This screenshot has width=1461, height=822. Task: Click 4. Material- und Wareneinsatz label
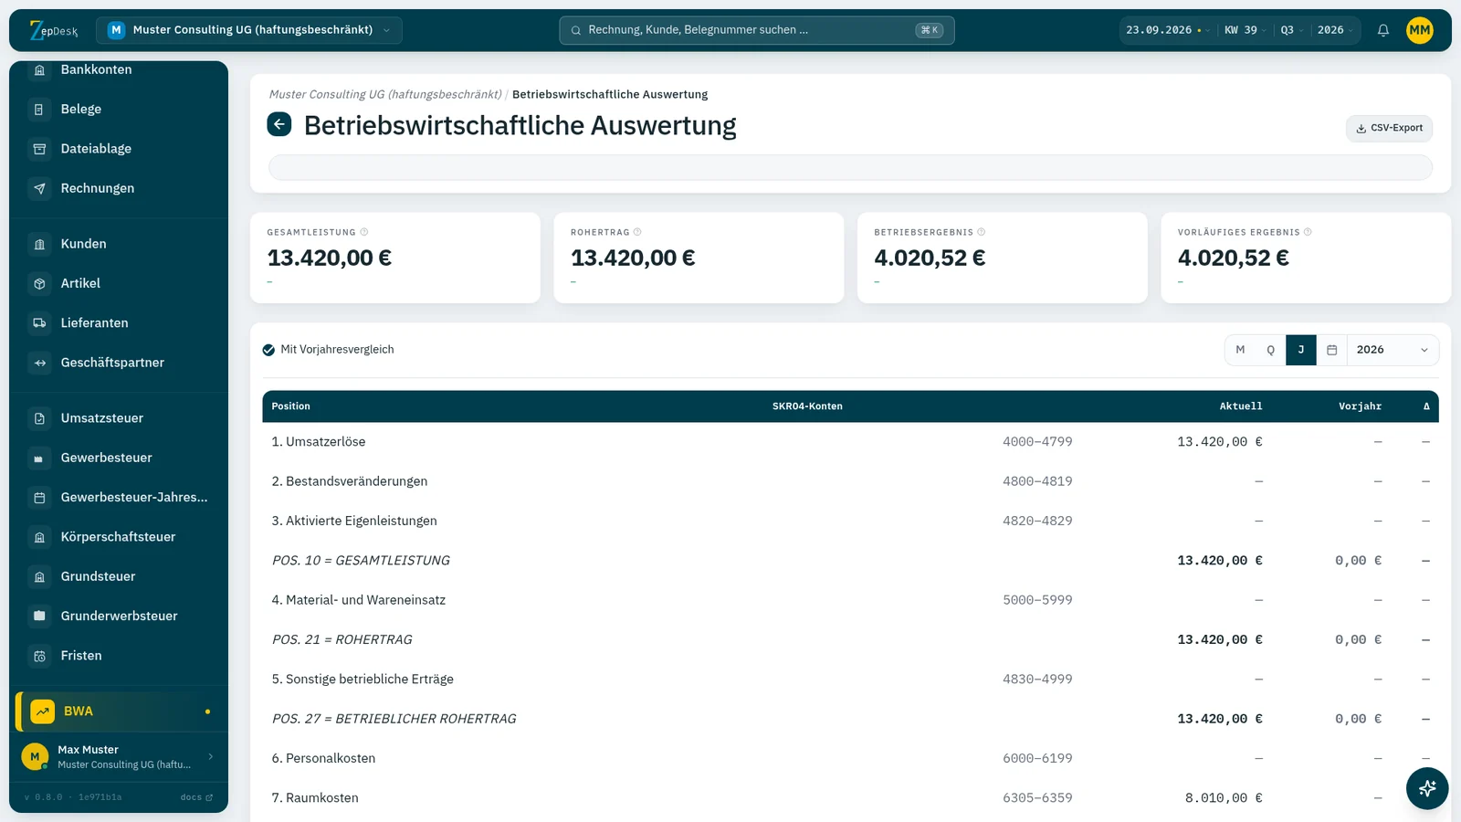pyautogui.click(x=358, y=600)
